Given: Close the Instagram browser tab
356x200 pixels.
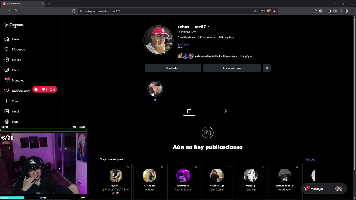Looking at the screenshot, I should point(43,4).
